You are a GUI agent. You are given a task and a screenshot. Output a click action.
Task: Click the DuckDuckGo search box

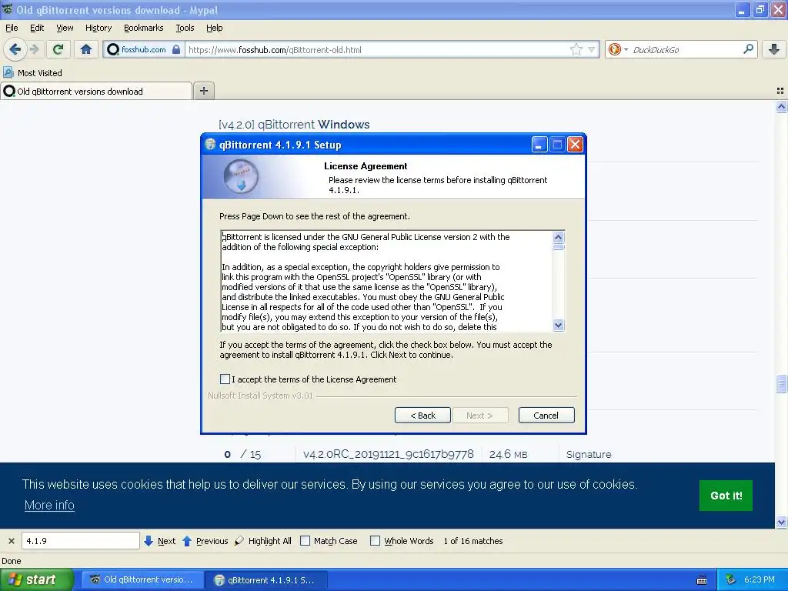686,50
